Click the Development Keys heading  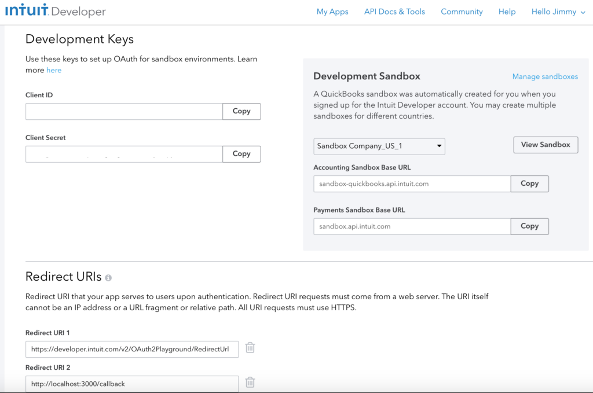coord(79,39)
